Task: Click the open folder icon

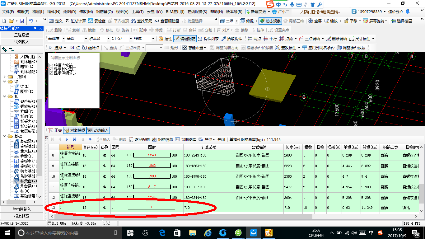Action: tap(11, 21)
